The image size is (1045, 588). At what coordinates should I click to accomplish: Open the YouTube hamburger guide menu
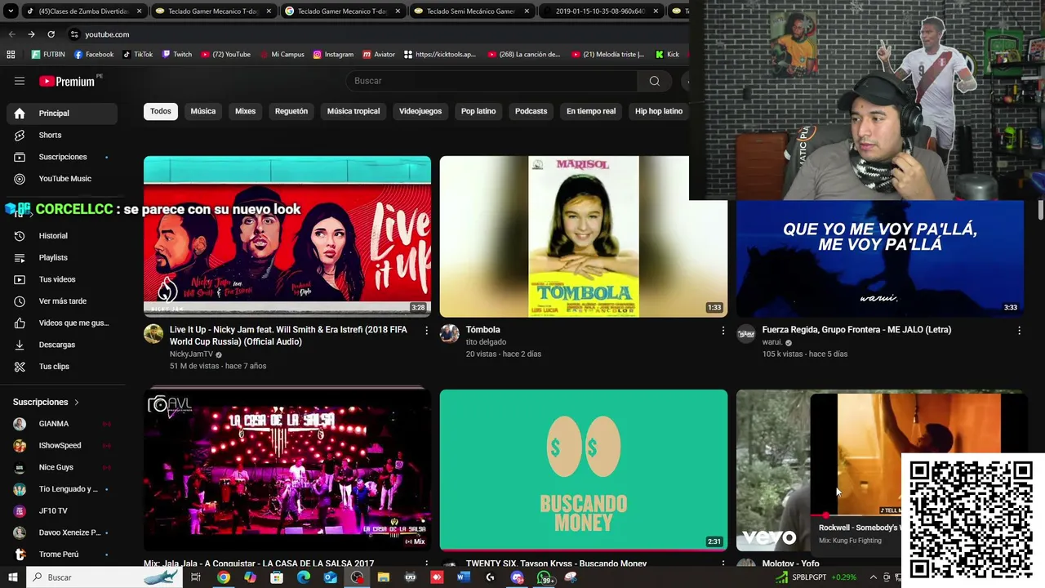(20, 81)
